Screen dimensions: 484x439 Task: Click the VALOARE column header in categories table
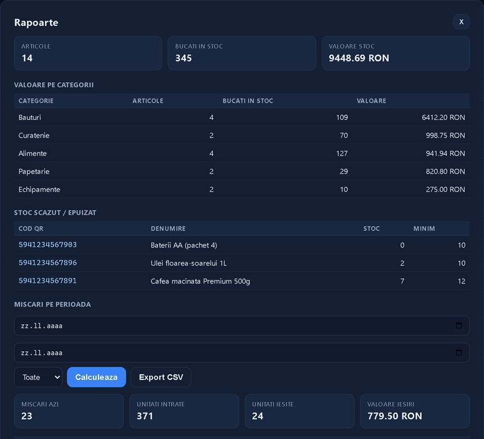pos(371,101)
